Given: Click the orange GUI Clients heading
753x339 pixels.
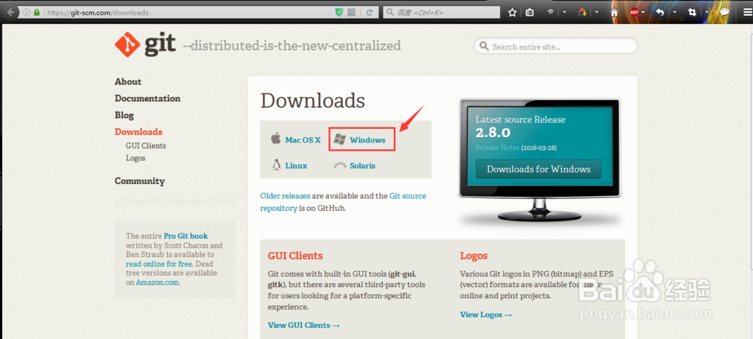Looking at the screenshot, I should 295,255.
